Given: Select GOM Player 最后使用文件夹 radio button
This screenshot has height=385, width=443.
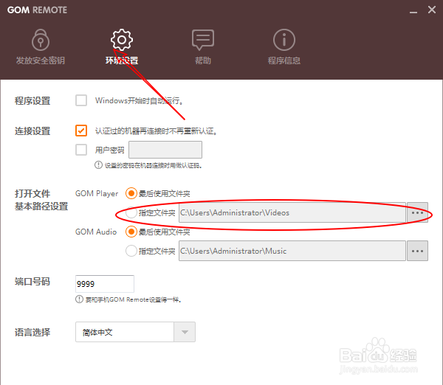Looking at the screenshot, I should click(131, 194).
